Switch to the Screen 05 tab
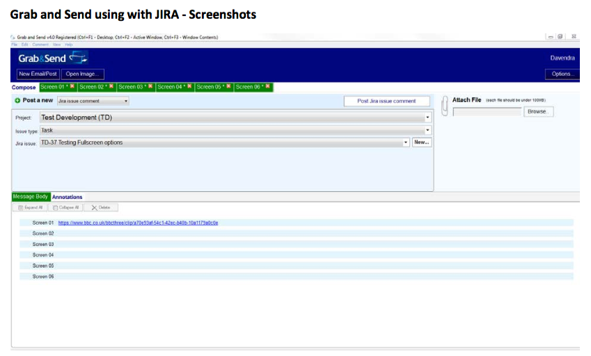 click(x=210, y=87)
